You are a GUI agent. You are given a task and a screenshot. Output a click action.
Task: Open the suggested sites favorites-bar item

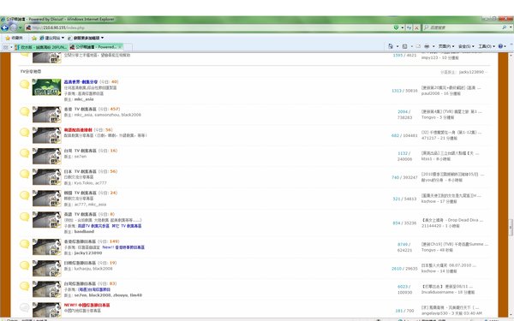point(51,38)
